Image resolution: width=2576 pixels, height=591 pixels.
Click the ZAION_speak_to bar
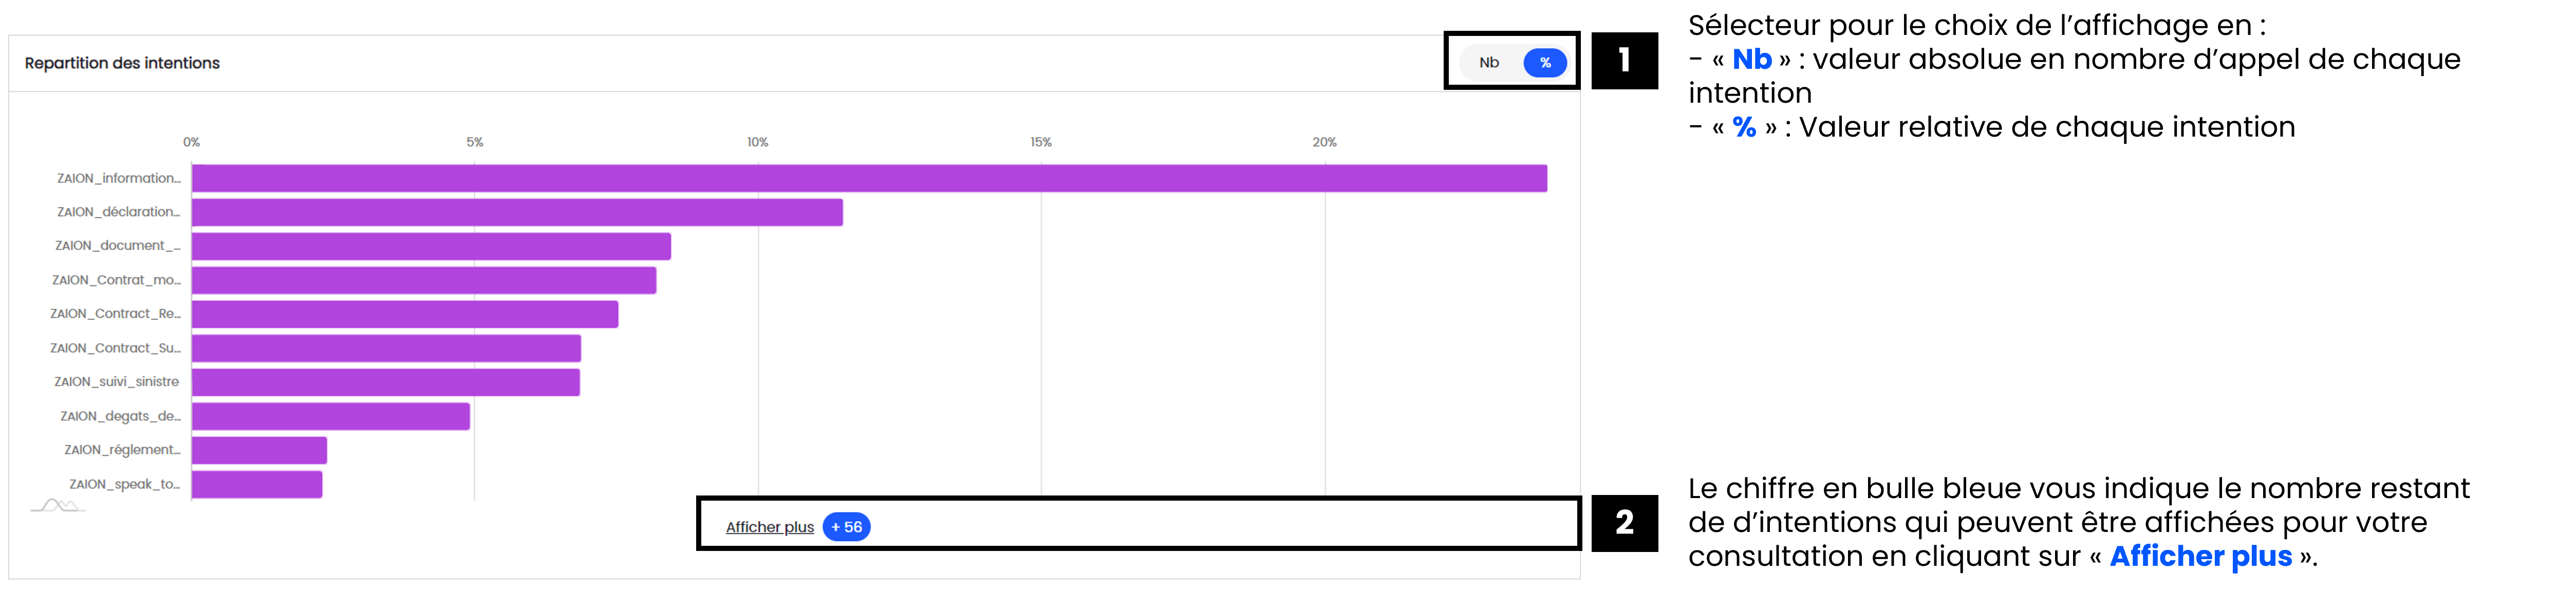(x=256, y=484)
